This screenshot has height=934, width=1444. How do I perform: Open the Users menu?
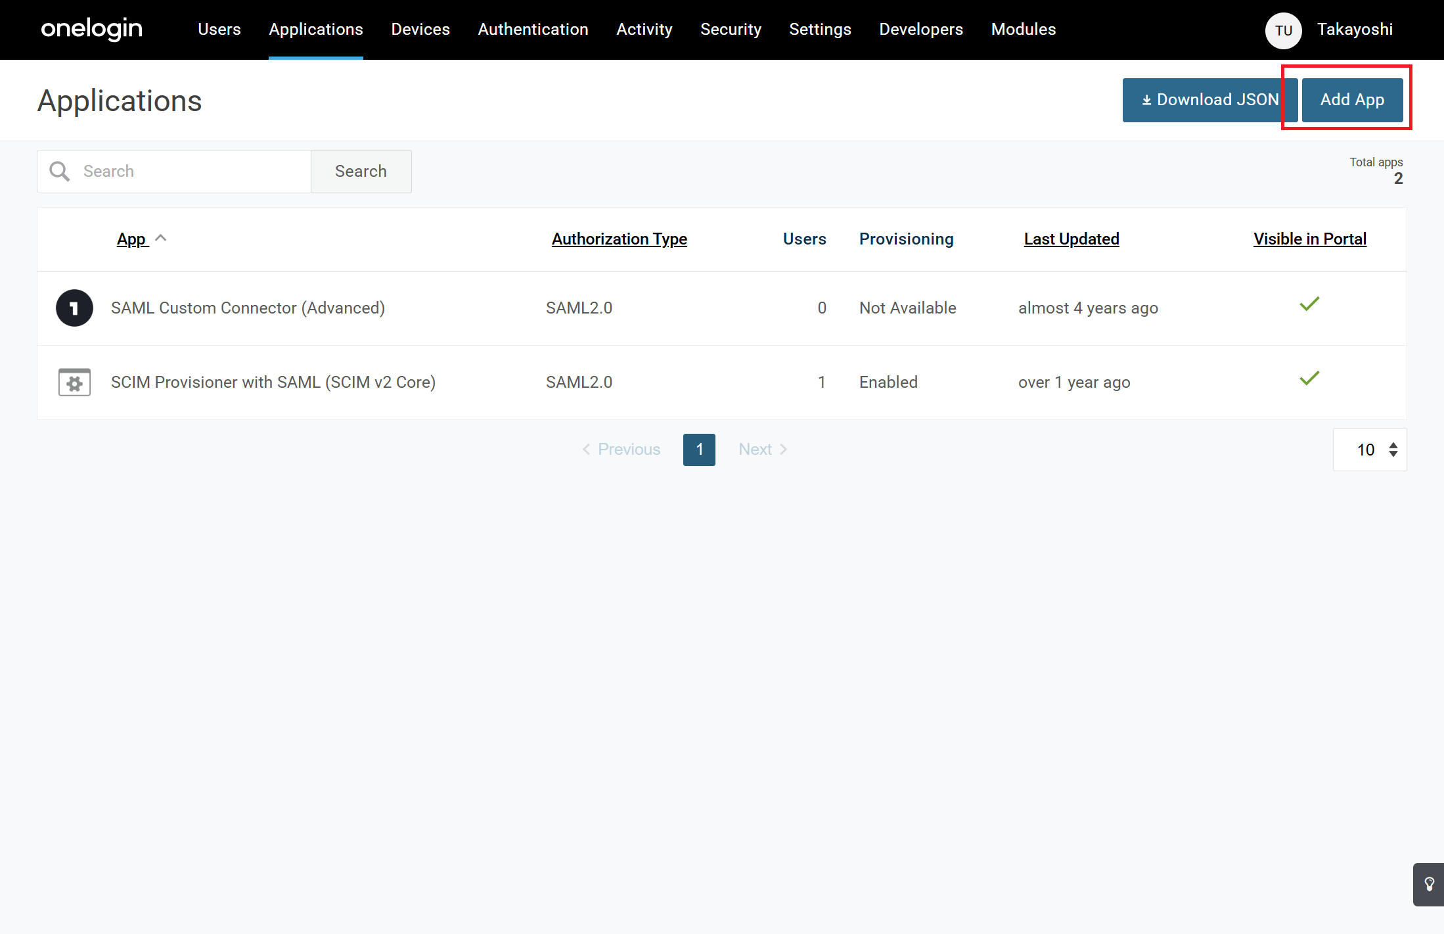pos(219,30)
